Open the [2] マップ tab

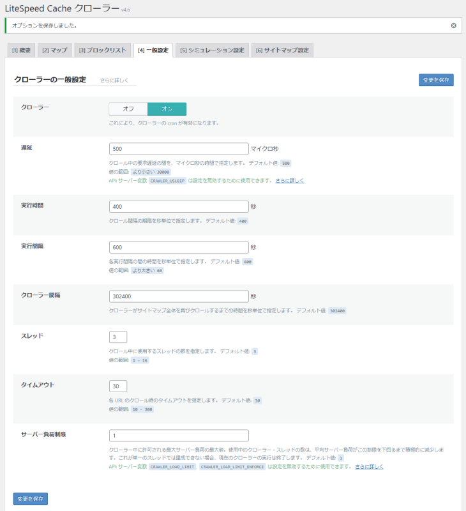click(54, 50)
